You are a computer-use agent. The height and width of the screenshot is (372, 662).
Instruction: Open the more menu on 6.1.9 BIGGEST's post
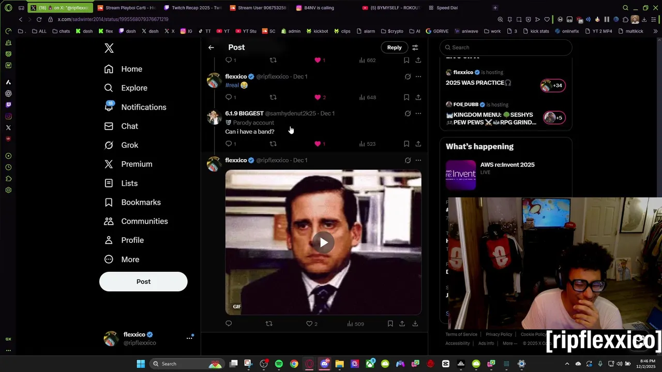click(418, 114)
